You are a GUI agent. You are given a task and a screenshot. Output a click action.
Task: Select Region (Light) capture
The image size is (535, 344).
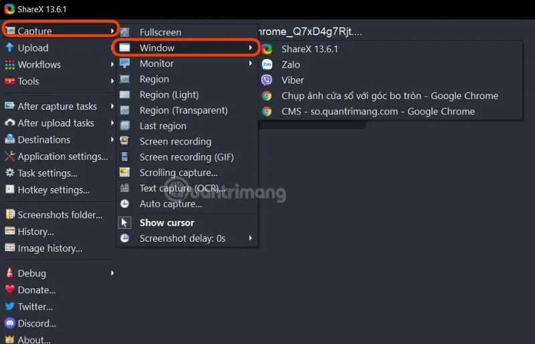tap(187, 94)
